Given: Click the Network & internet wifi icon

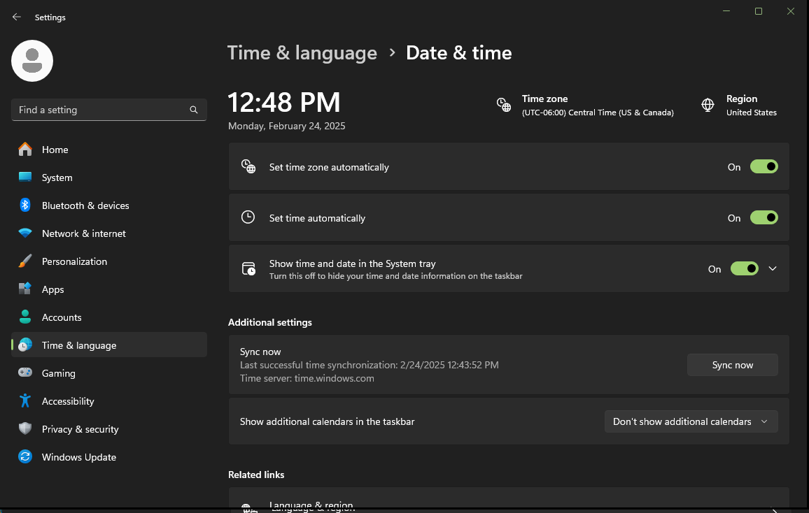Looking at the screenshot, I should coord(25,233).
